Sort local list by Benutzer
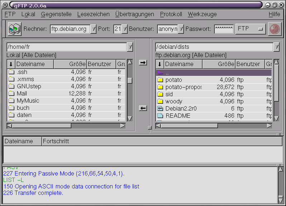Screen dimensions: 286x206 (x=101, y=64)
